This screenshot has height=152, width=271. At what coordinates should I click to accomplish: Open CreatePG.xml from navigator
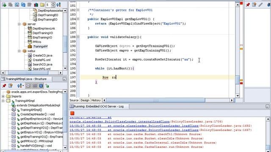pyautogui.click(x=41, y=60)
